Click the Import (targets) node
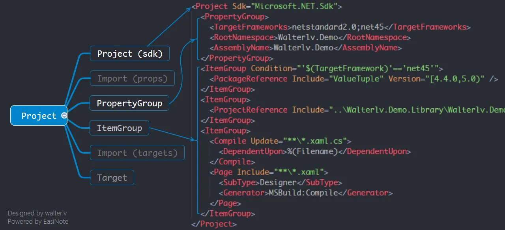 [x=137, y=153]
